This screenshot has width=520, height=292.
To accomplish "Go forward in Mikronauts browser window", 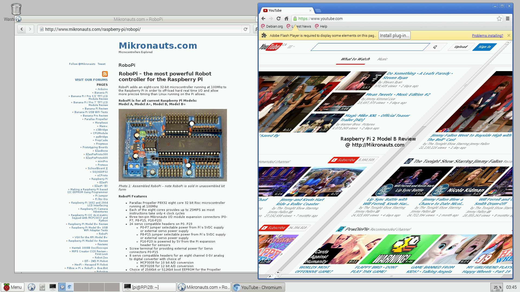I will point(30,29).
